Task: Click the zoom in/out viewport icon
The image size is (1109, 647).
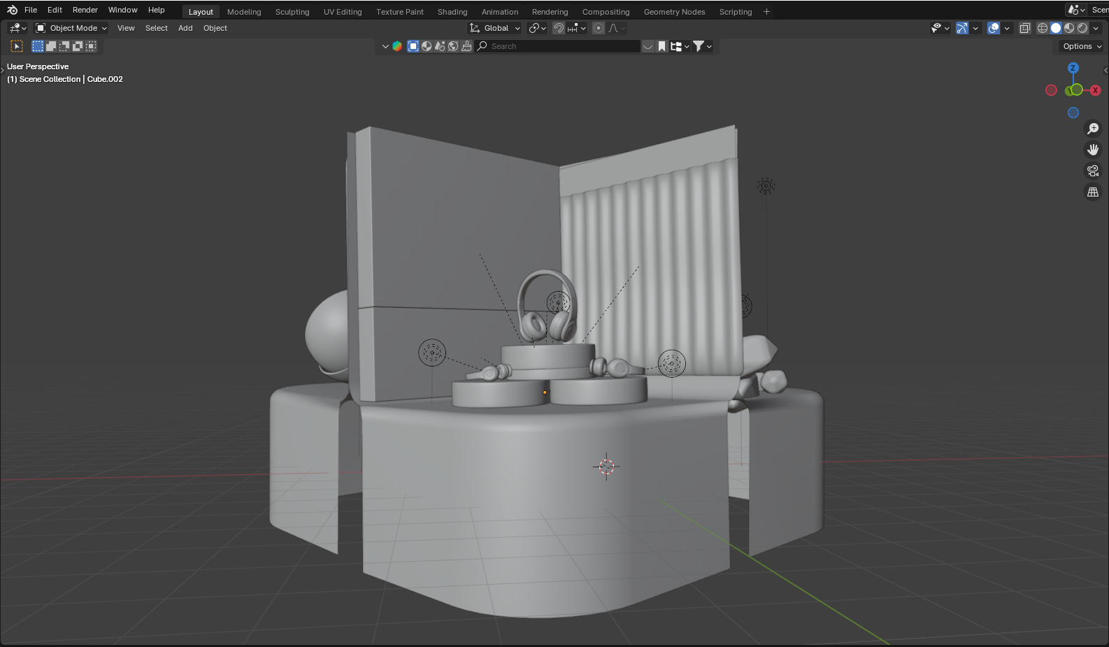Action: pyautogui.click(x=1092, y=129)
